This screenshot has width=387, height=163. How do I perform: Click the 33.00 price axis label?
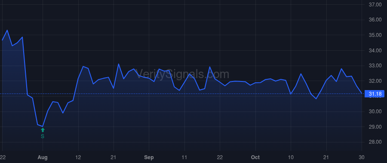pos(375,66)
